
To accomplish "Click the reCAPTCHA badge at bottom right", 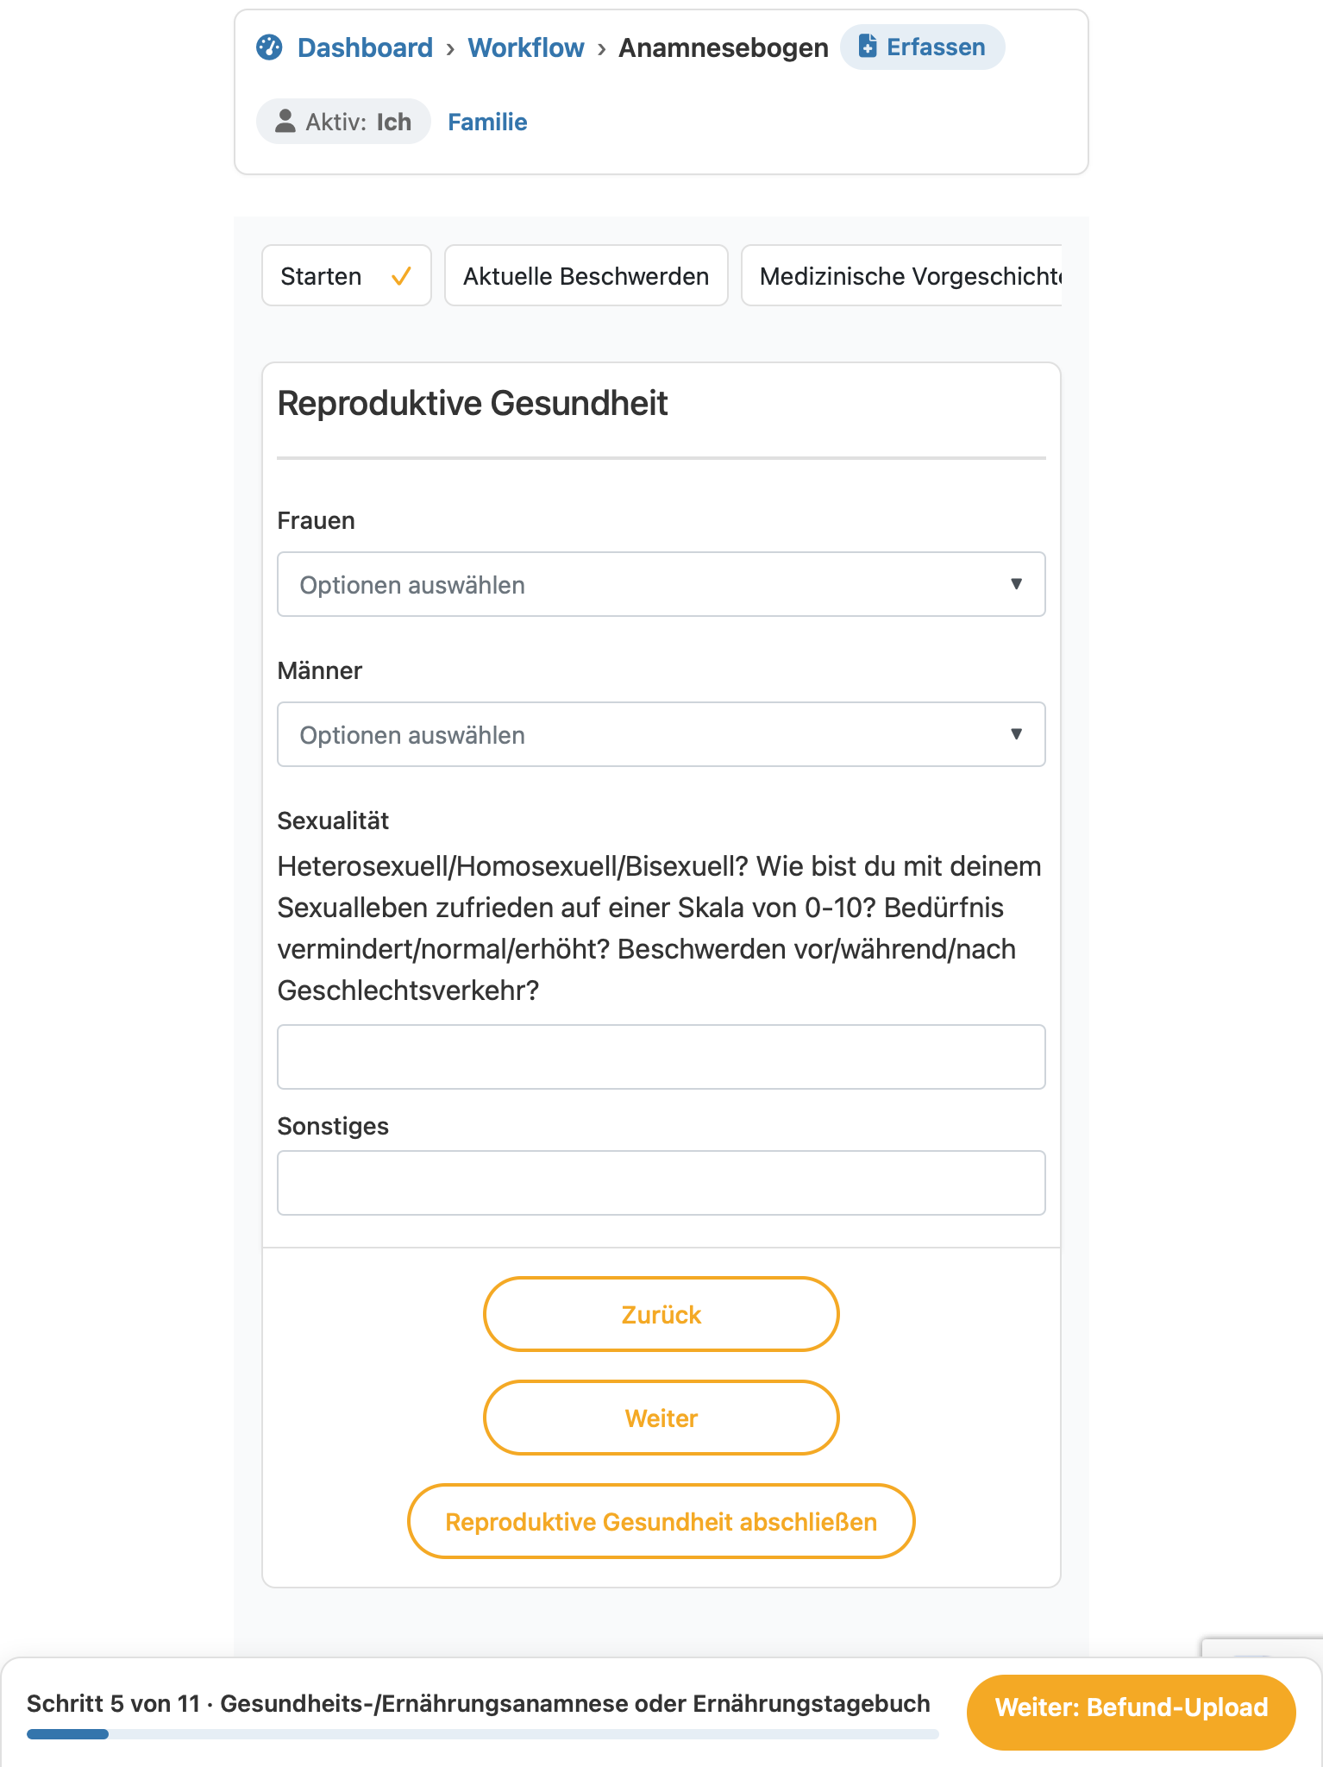I will (1263, 1646).
